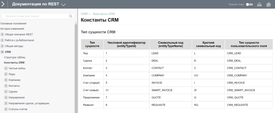Select 'Константы CRM' in sidebar
This screenshot has height=113, width=275.
(14, 63)
